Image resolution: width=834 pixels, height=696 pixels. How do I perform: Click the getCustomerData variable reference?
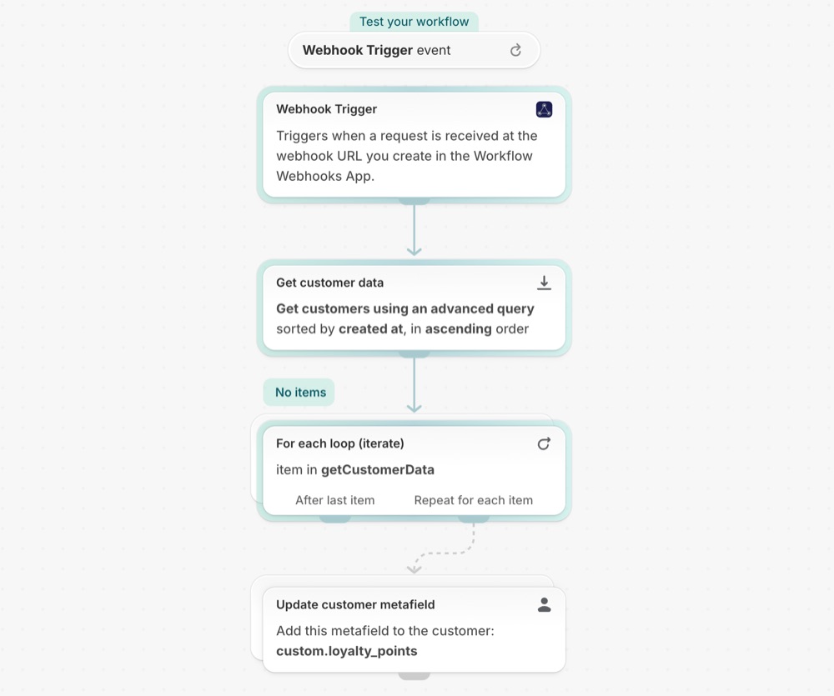(x=378, y=470)
